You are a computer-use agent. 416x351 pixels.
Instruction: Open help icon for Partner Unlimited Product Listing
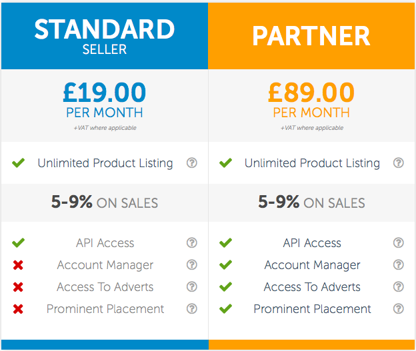tap(398, 163)
